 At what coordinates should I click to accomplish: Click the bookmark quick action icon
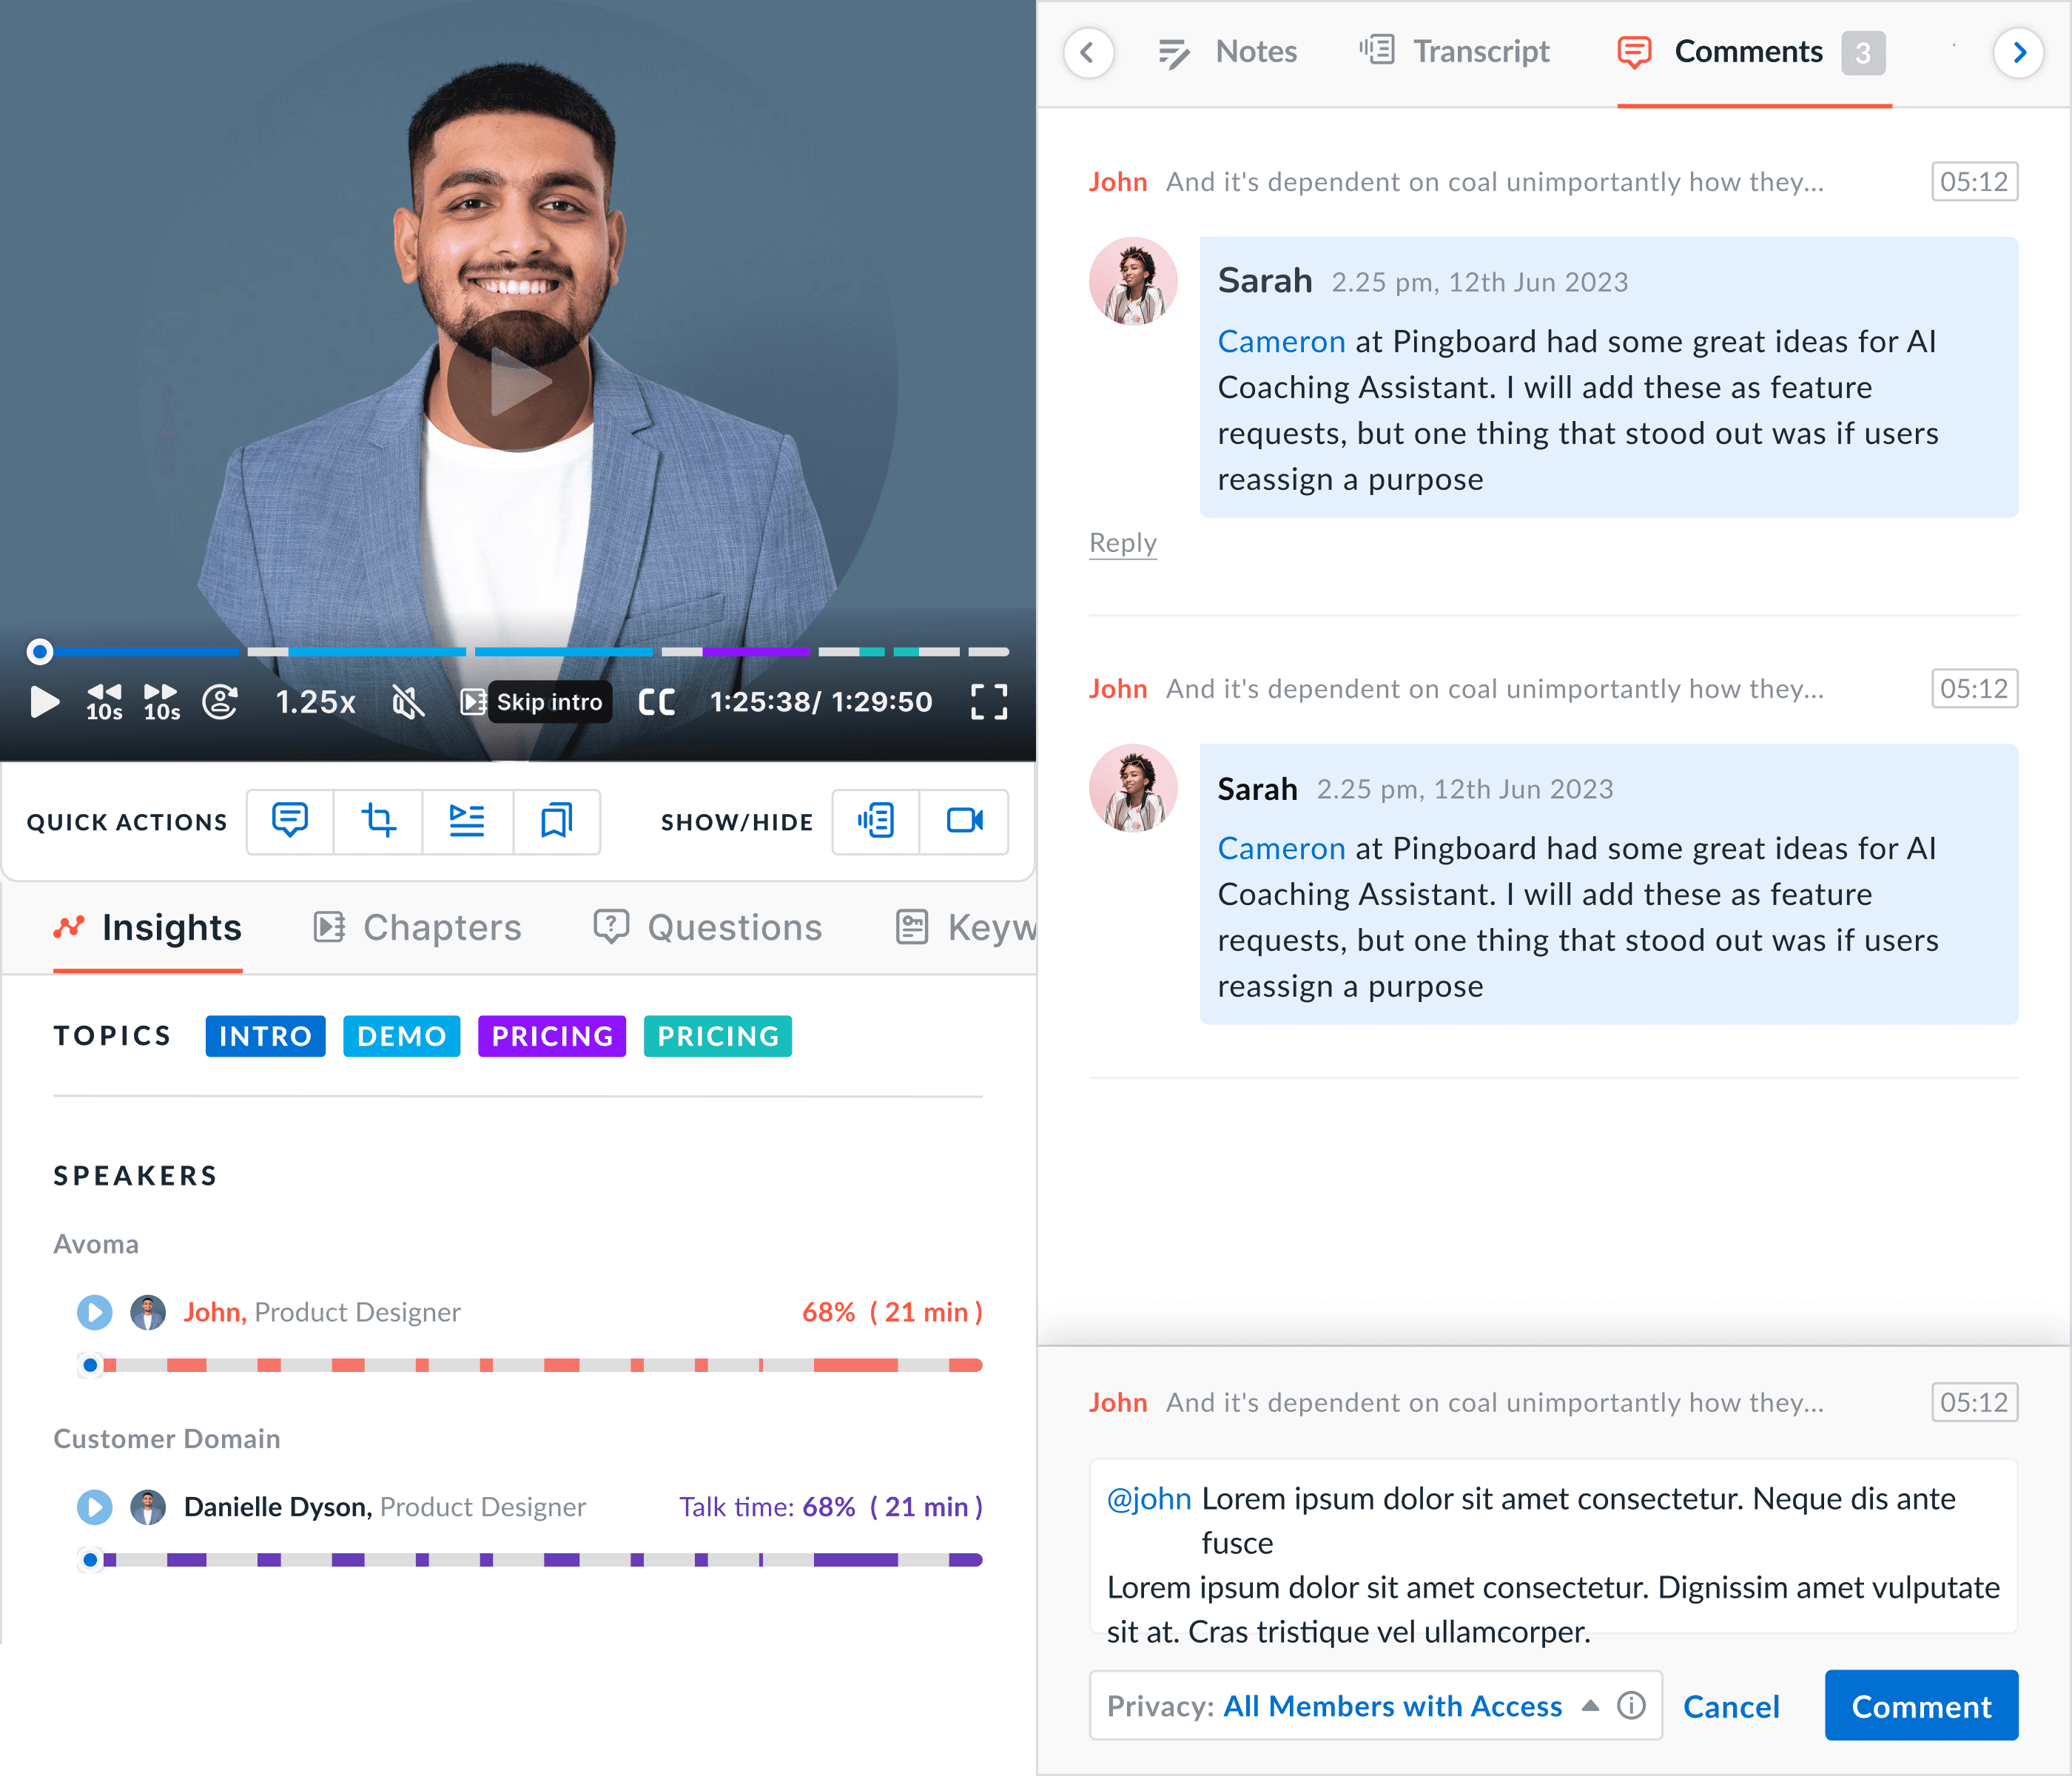pyautogui.click(x=556, y=821)
